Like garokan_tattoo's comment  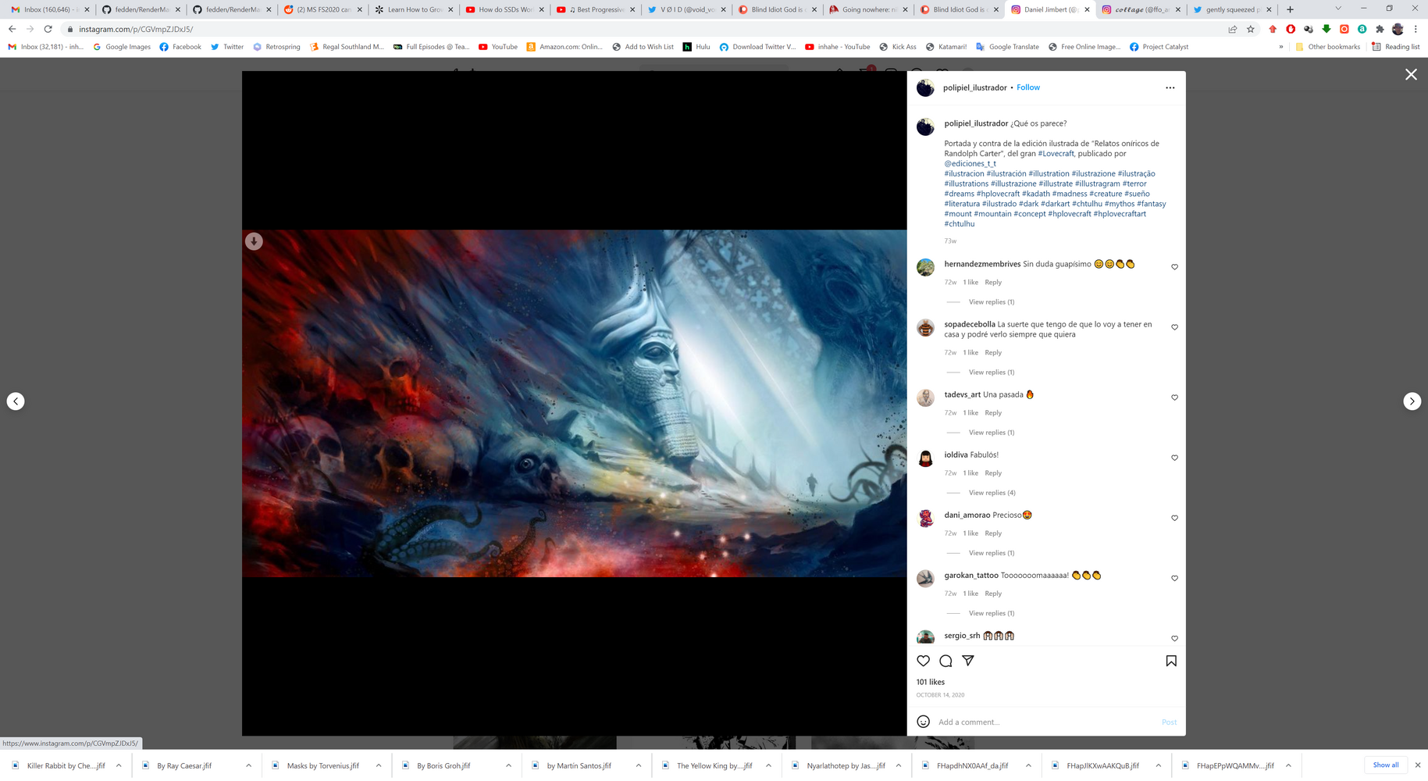click(x=1174, y=578)
